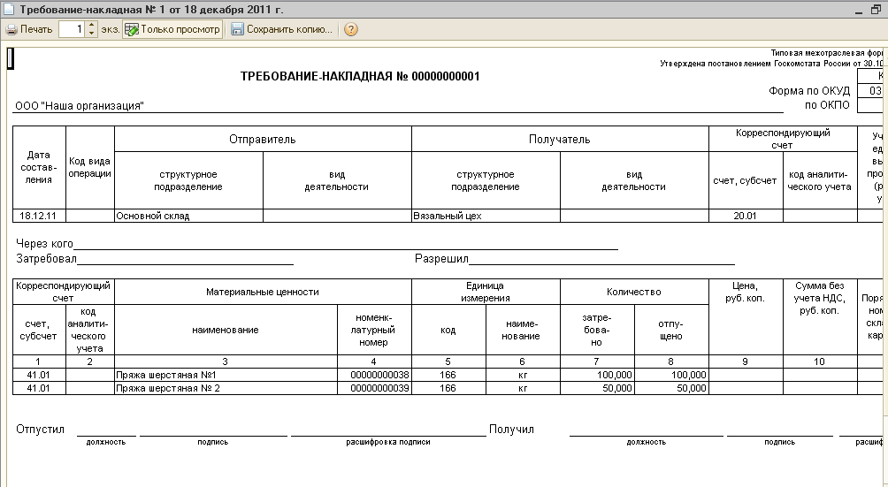Click the Через кого label
This screenshot has width=888, height=487.
tap(44, 244)
